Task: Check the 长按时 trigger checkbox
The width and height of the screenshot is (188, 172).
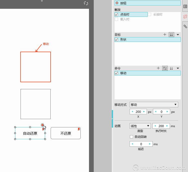Action: coord(149,15)
